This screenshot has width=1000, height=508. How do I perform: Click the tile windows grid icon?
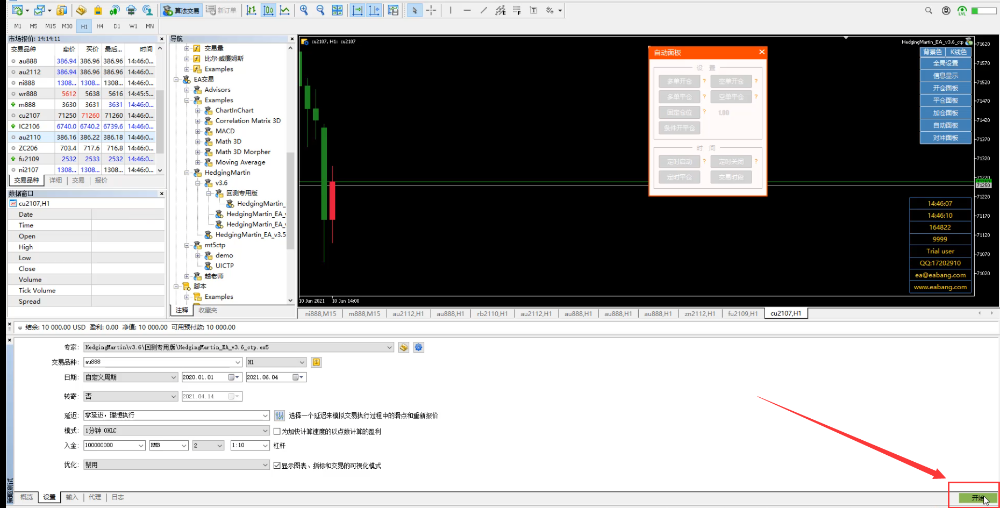coord(337,10)
